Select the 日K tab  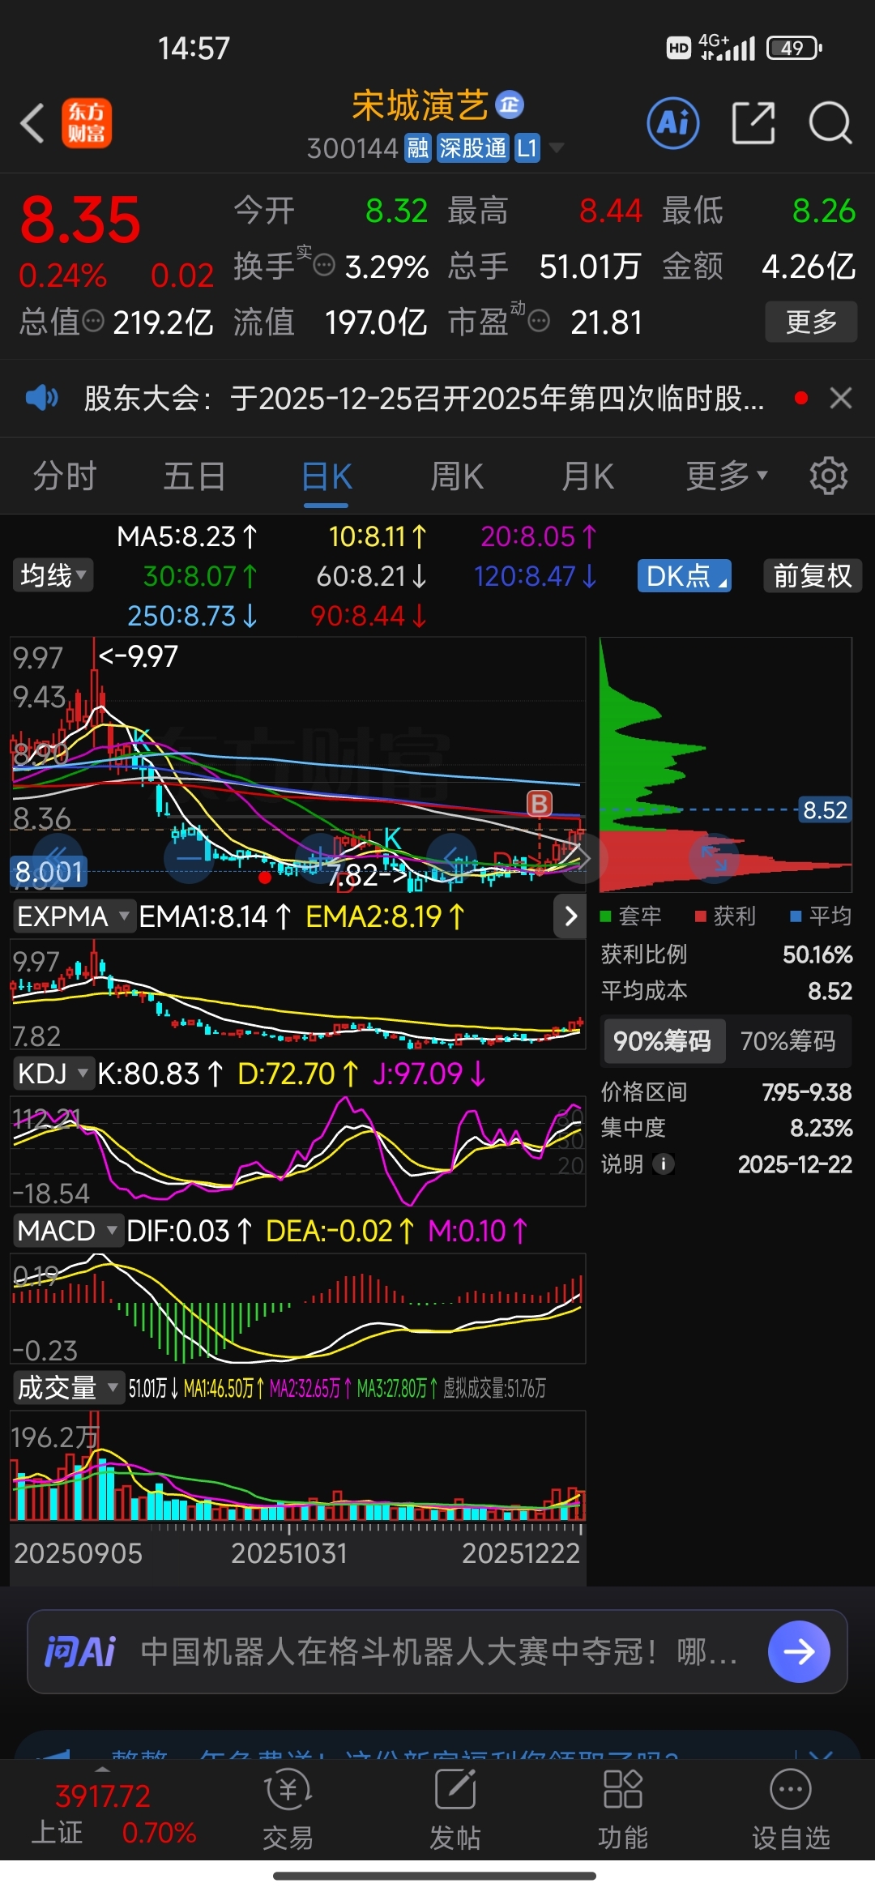pos(327,476)
